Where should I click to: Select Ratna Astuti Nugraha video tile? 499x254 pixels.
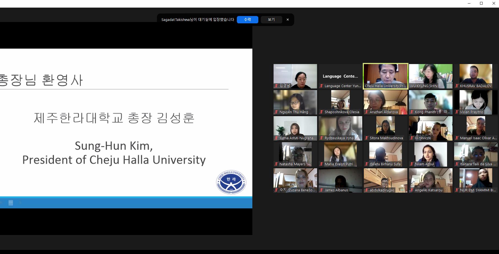295,128
